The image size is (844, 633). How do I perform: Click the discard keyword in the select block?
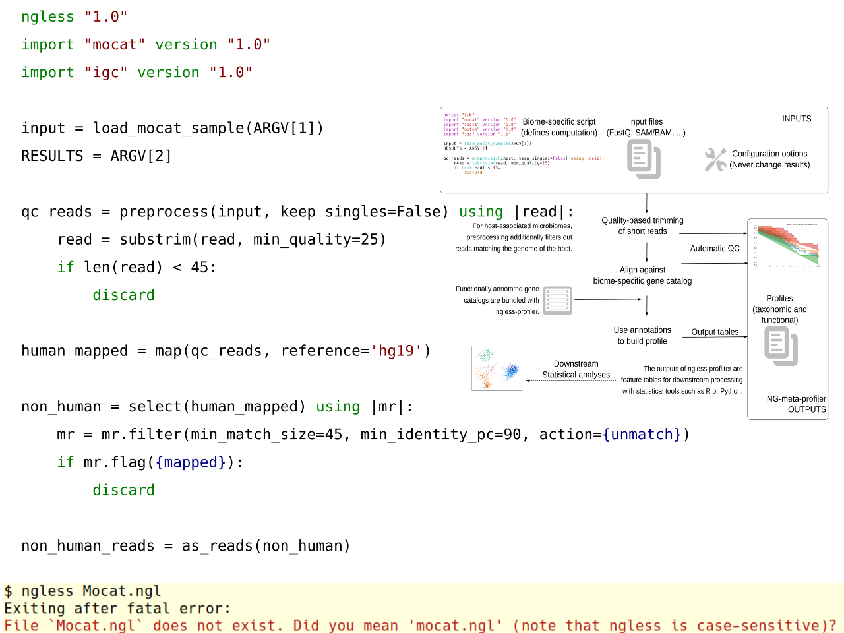124,490
